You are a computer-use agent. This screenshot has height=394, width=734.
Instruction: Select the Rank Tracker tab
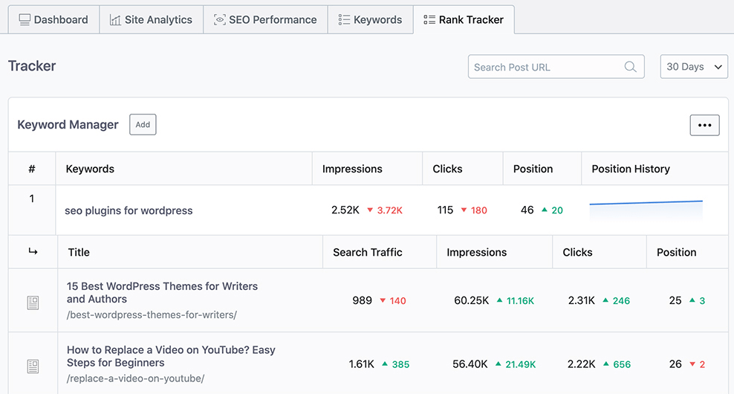464,19
